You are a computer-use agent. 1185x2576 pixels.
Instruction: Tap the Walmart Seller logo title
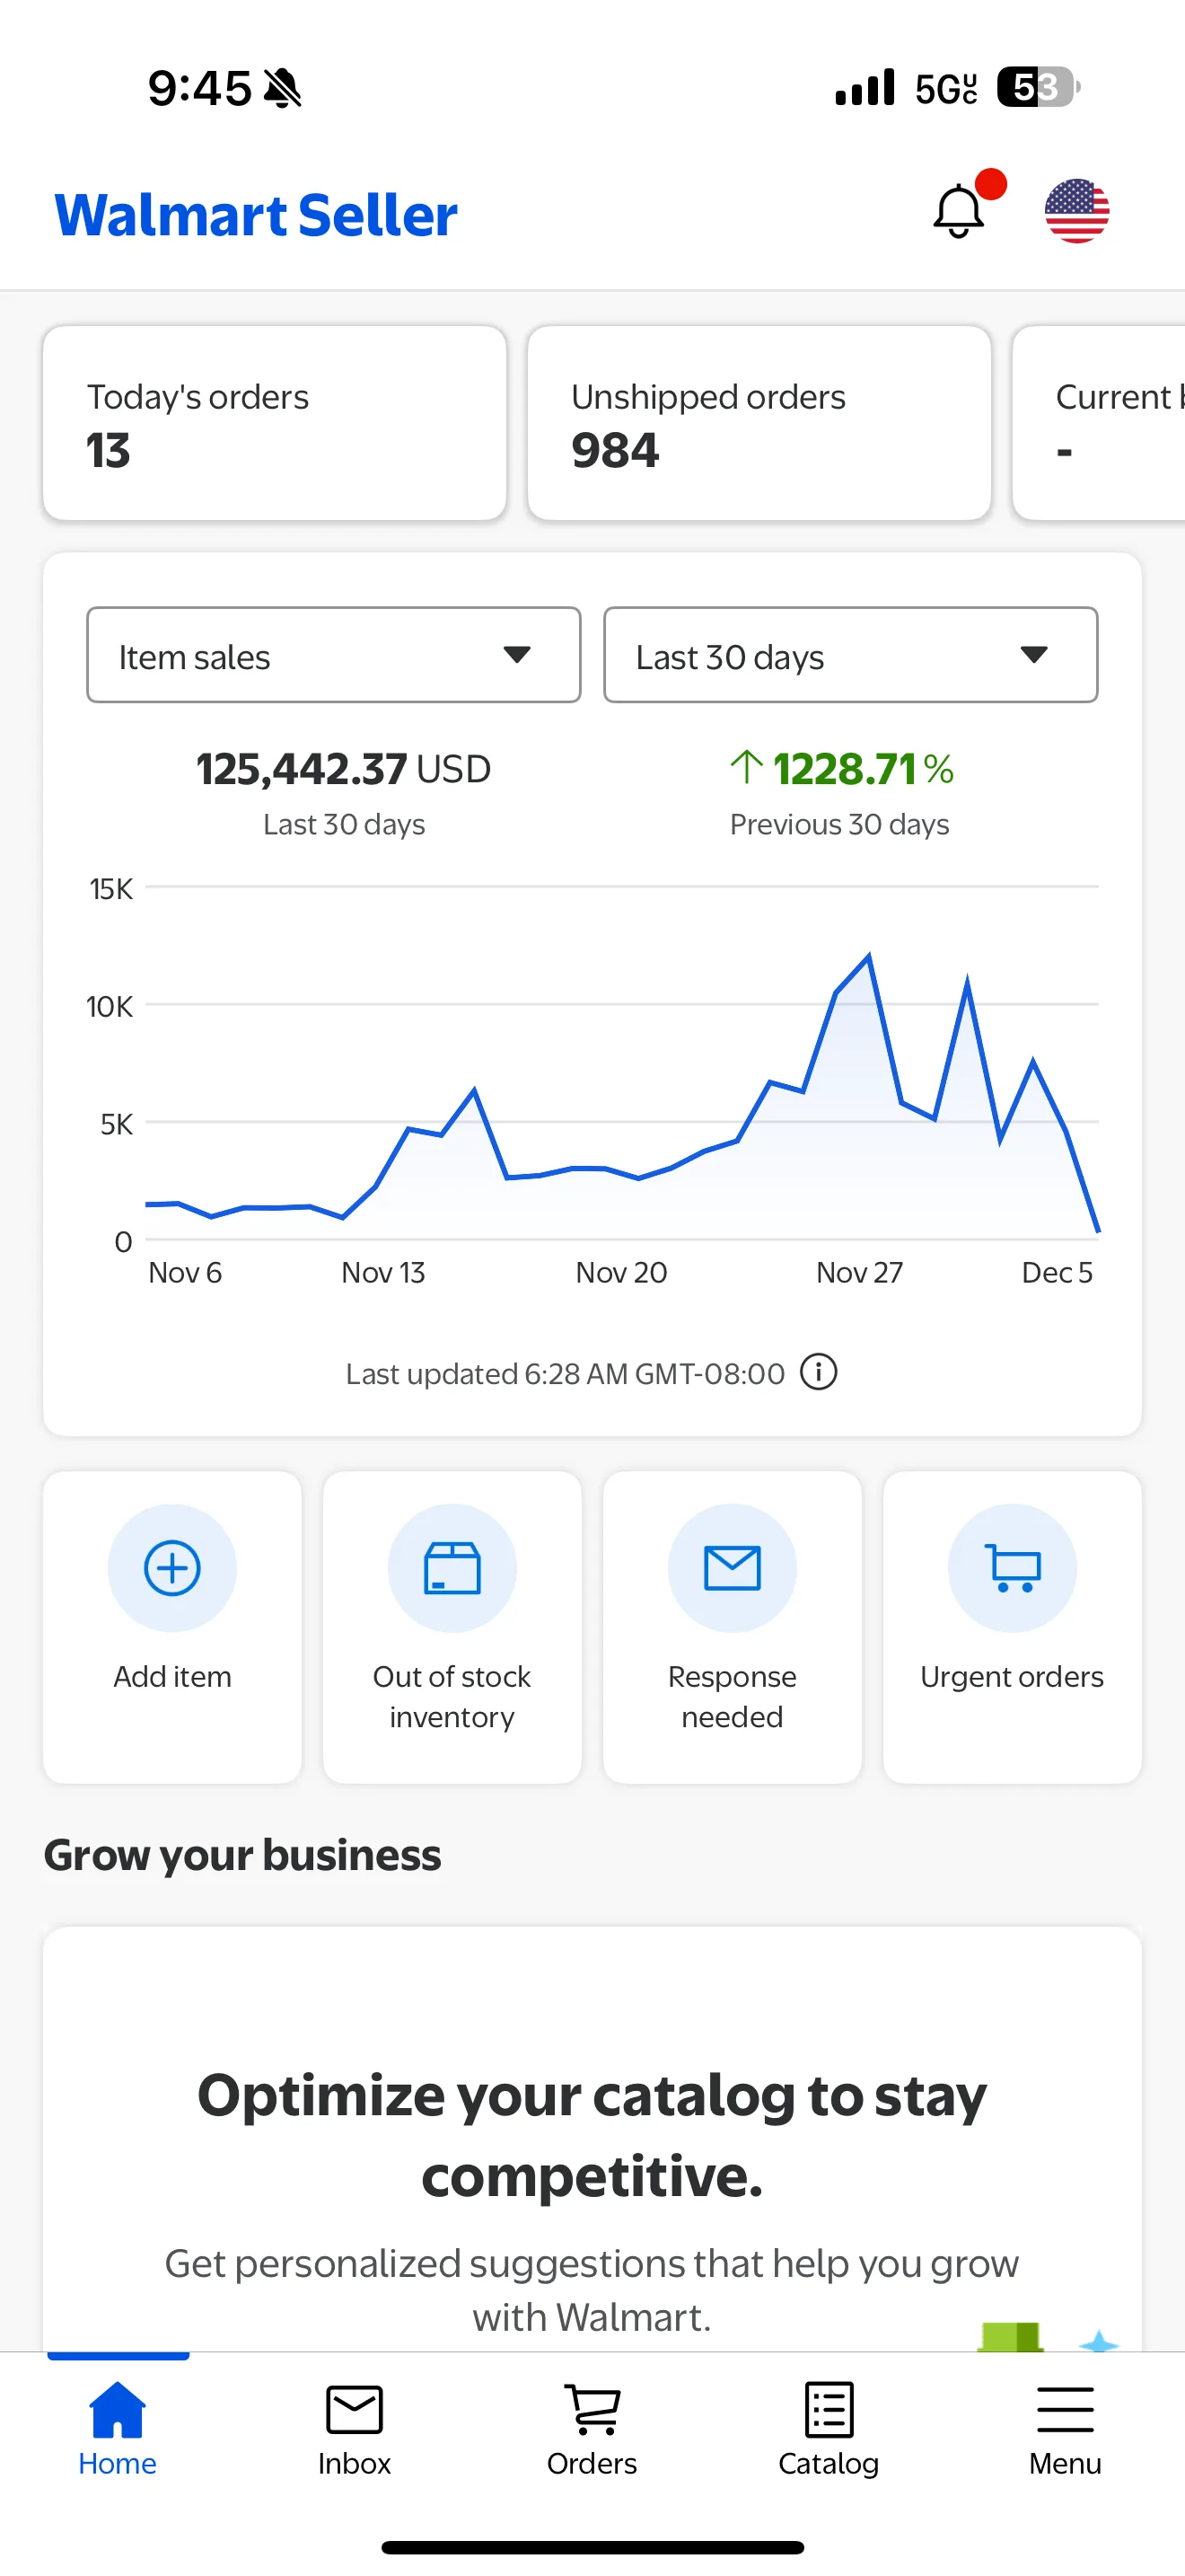click(256, 214)
